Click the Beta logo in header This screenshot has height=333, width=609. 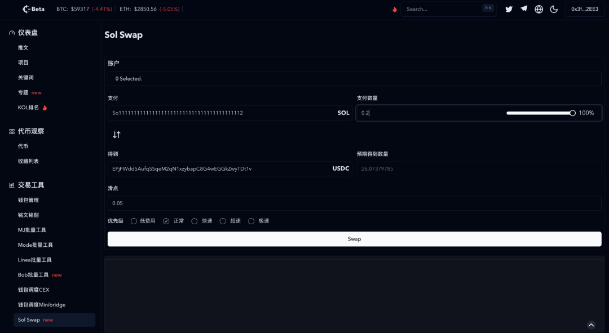point(33,9)
